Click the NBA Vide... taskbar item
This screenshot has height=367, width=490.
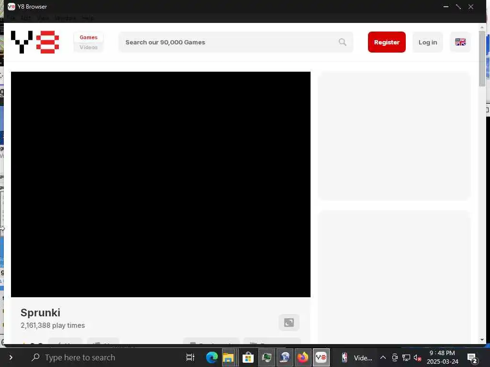(356, 357)
